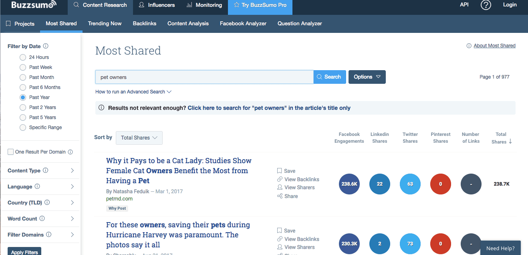Viewport: 528px width, 255px height.
Task: Click Share icon for Cat Lady article
Action: click(280, 196)
